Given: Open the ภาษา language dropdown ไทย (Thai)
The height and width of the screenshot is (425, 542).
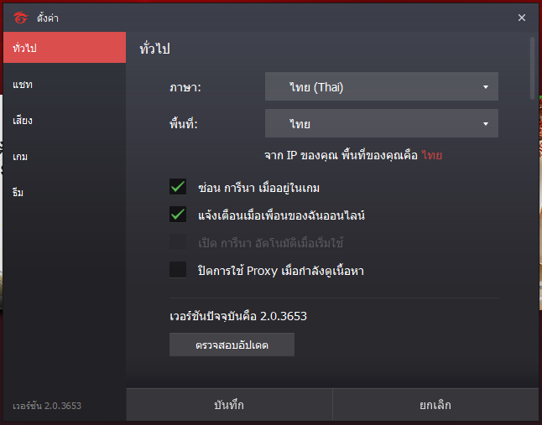Looking at the screenshot, I should [382, 86].
